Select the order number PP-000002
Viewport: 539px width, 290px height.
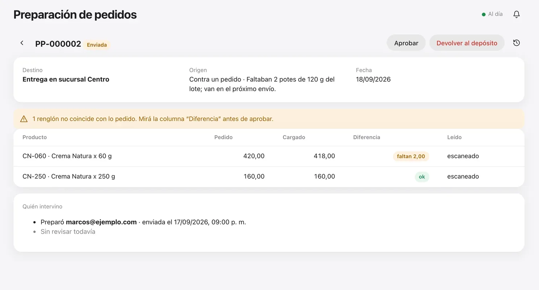[x=58, y=44]
